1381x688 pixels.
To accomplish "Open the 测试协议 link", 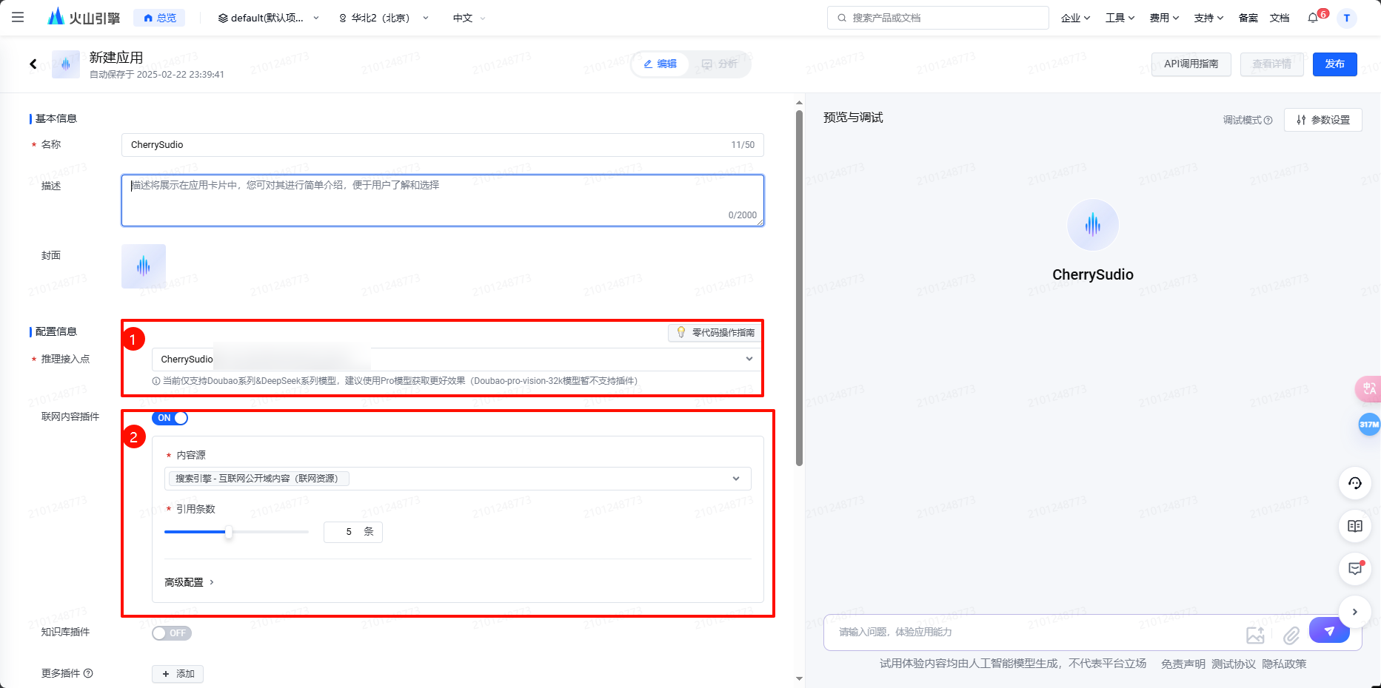I will pyautogui.click(x=1233, y=664).
